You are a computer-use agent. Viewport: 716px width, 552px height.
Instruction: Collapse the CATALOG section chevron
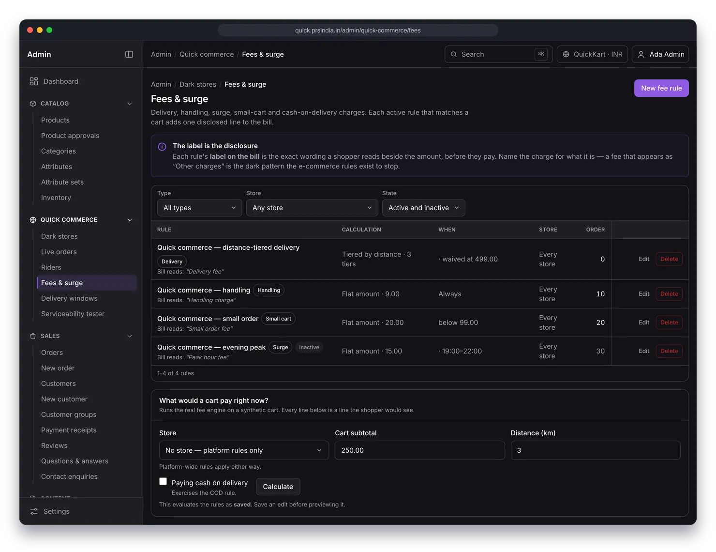[x=130, y=104]
